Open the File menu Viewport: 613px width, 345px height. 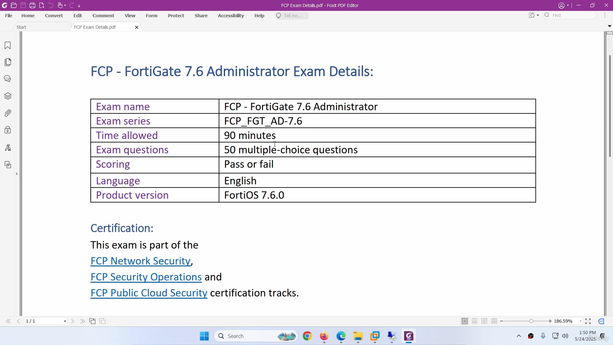[x=9, y=16]
